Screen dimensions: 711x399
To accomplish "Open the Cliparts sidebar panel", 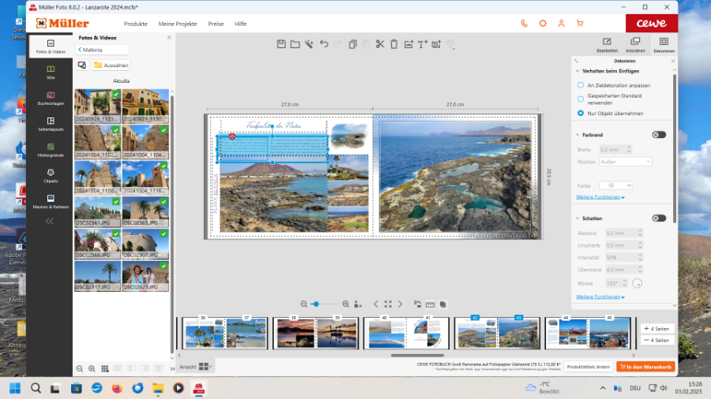I will pyautogui.click(x=51, y=174).
